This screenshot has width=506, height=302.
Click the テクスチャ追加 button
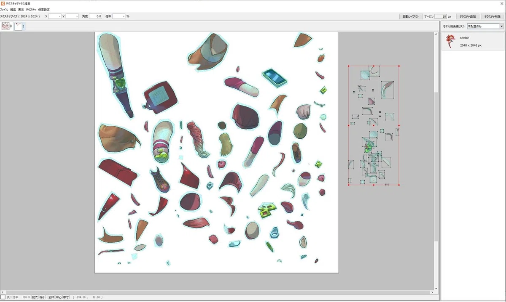tap(468, 16)
